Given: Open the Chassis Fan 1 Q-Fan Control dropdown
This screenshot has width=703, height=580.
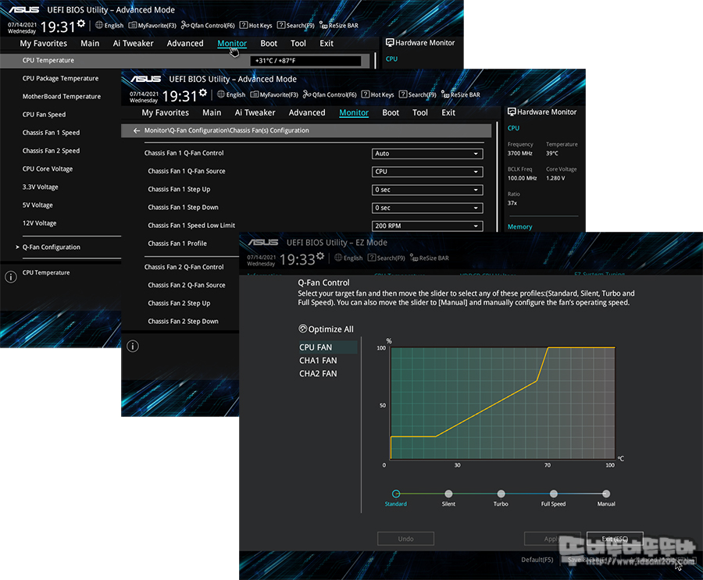Looking at the screenshot, I should pyautogui.click(x=427, y=154).
